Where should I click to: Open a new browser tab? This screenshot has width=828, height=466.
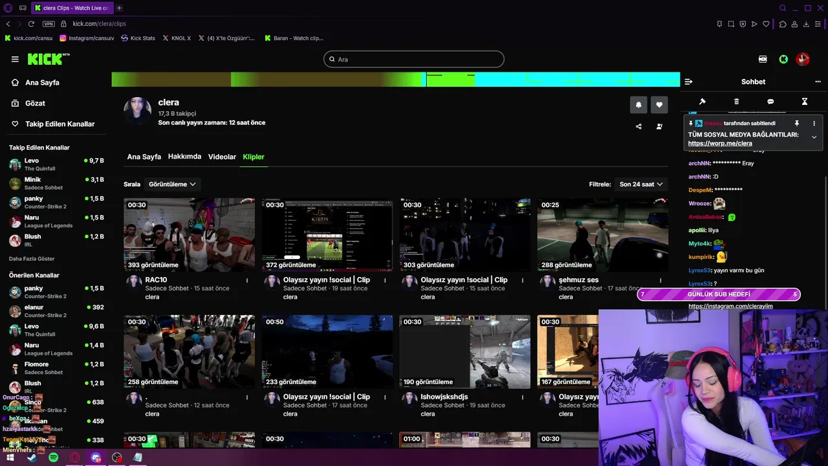[119, 8]
